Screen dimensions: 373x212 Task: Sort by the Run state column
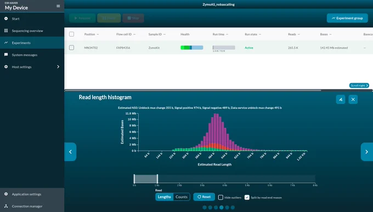253,34
